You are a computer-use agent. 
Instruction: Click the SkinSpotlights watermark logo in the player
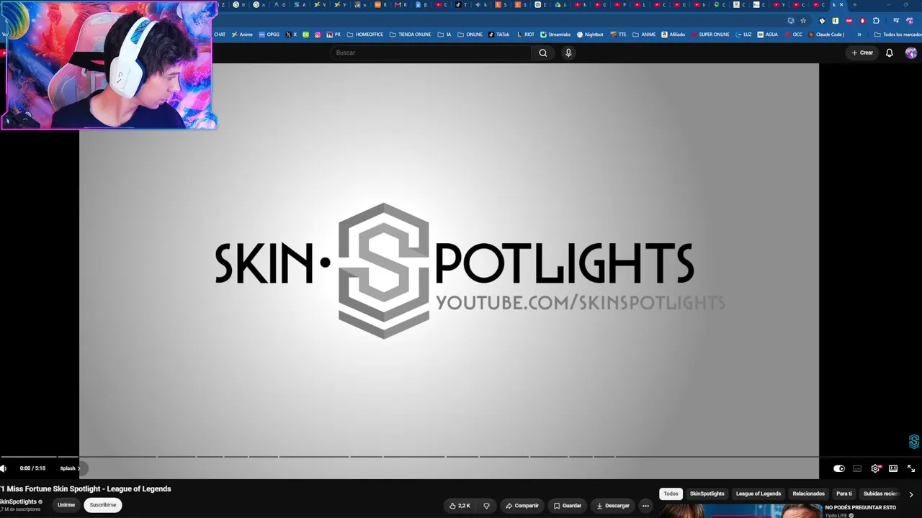point(914,442)
